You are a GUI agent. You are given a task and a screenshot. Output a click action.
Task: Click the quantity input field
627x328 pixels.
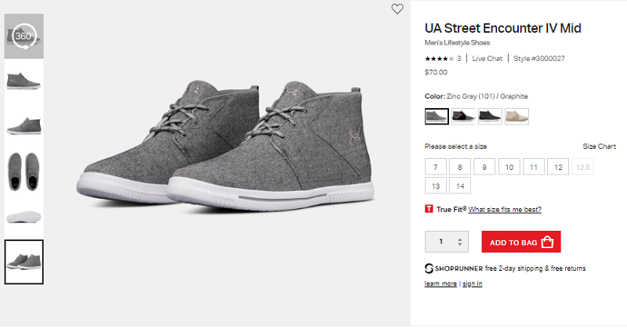[x=441, y=242]
